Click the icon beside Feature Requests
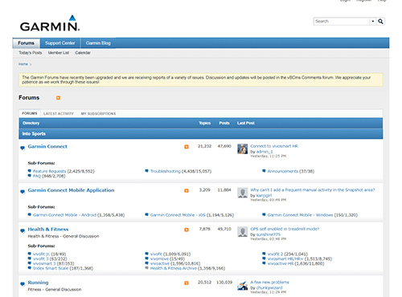This screenshot has width=402, height=297. click(30, 171)
